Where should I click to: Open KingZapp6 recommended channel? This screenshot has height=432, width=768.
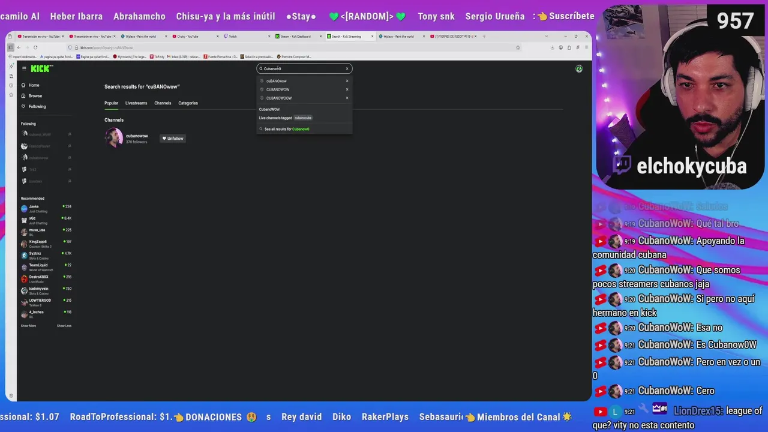(46, 244)
